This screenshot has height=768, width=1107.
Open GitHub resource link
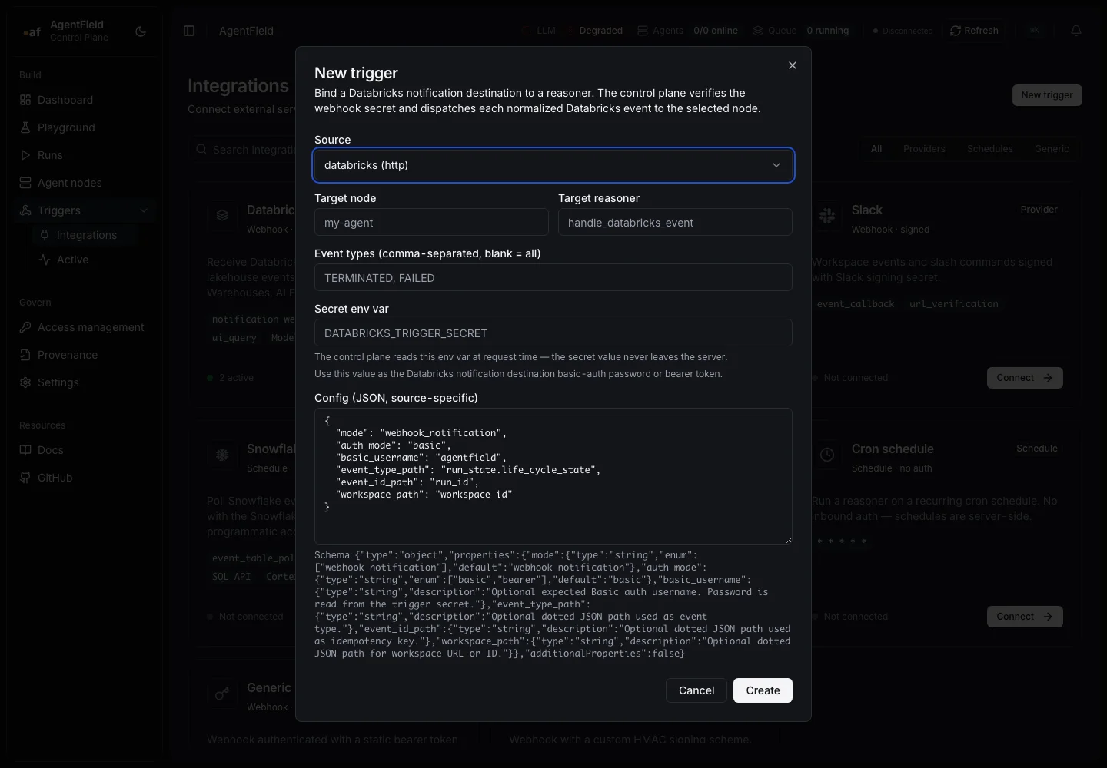tap(55, 478)
